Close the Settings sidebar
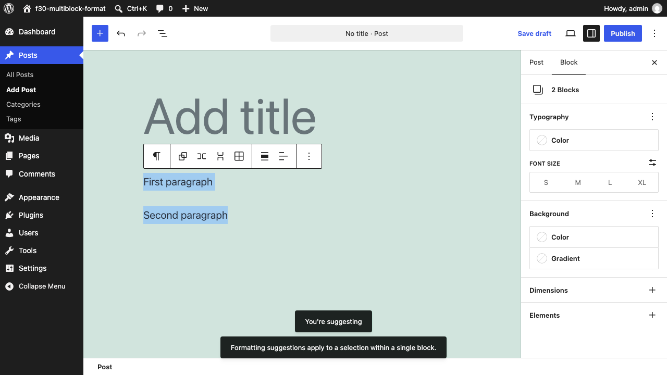This screenshot has height=375, width=667. click(654, 63)
